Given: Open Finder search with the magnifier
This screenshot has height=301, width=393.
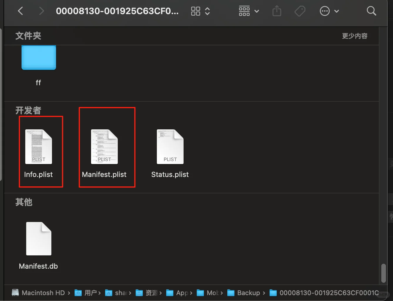Looking at the screenshot, I should pyautogui.click(x=372, y=11).
